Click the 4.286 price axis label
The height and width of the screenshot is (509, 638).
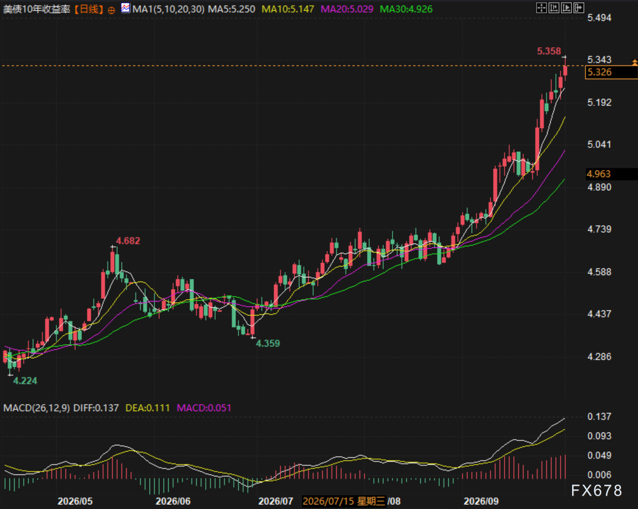[x=599, y=357]
